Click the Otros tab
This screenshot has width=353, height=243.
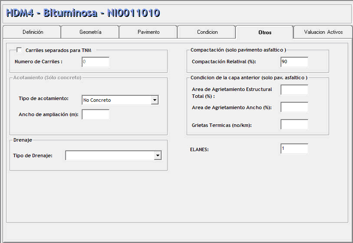coord(264,32)
